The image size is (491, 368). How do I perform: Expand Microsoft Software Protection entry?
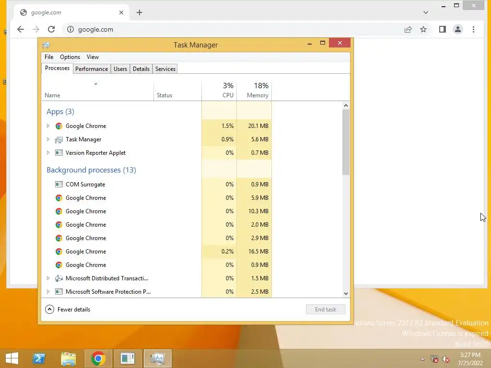(48, 292)
